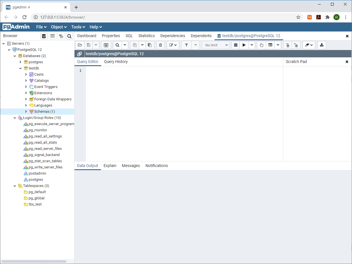Screen dimensions: 352x264
Task: Open dropdown next to Find icon
Action: [125, 45]
